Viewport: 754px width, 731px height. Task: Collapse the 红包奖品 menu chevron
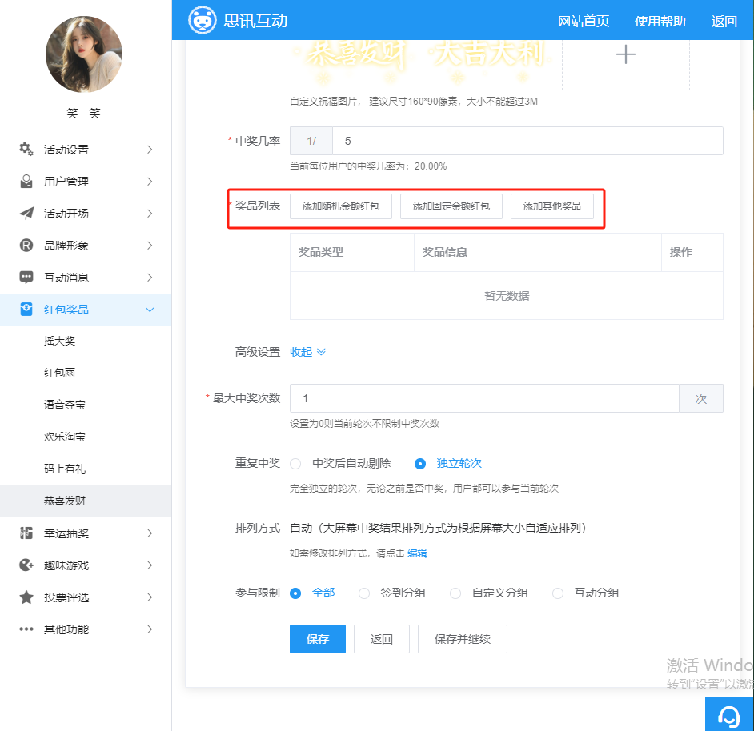point(150,310)
